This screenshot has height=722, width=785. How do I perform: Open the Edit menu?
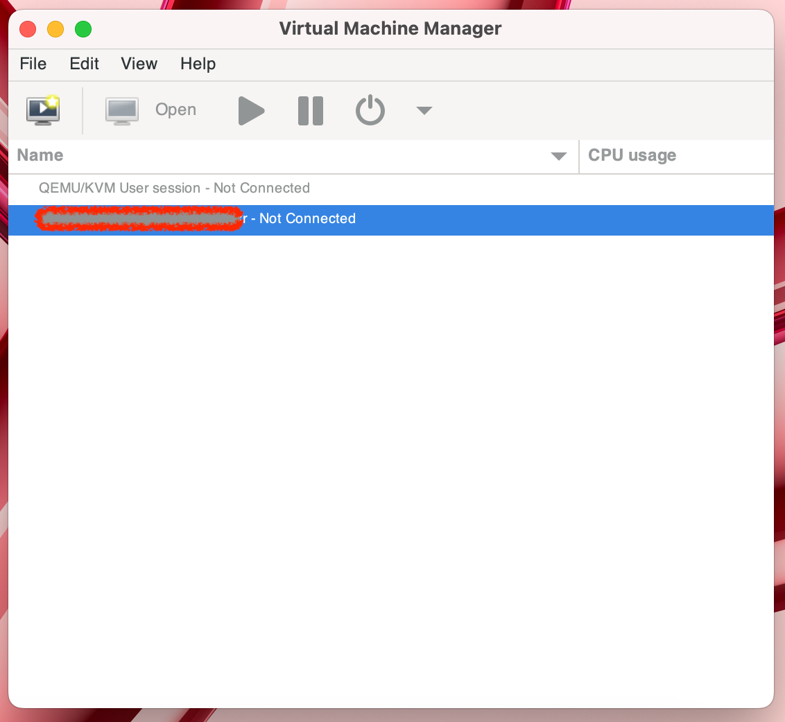(84, 64)
